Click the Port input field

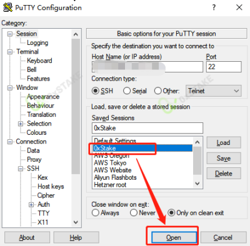click(224, 67)
